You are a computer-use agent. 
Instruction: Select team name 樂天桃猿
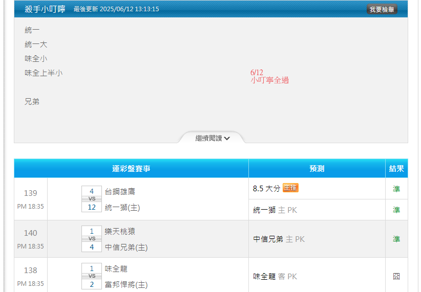point(120,232)
